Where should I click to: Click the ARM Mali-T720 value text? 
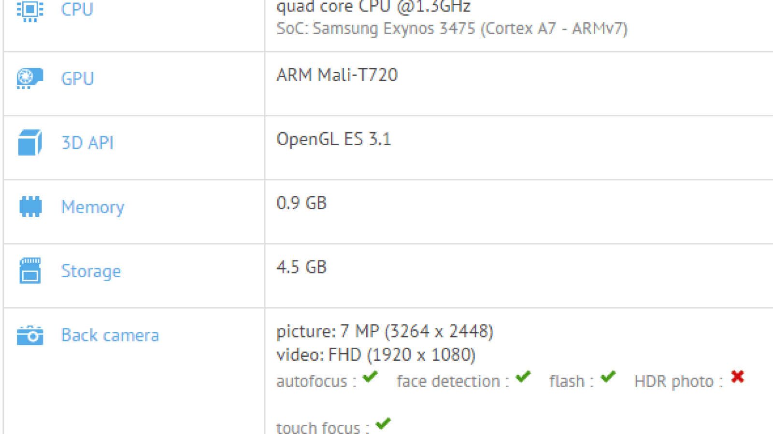(337, 75)
